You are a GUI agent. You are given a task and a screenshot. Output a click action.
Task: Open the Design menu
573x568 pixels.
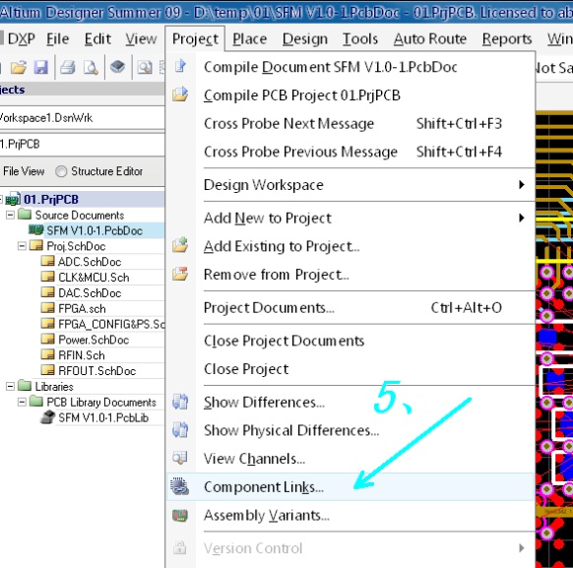pyautogui.click(x=305, y=38)
